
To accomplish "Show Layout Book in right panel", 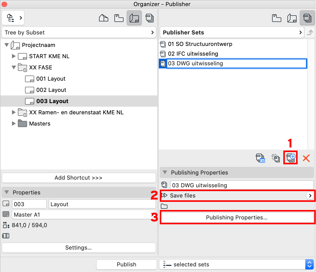I will click(x=292, y=18).
